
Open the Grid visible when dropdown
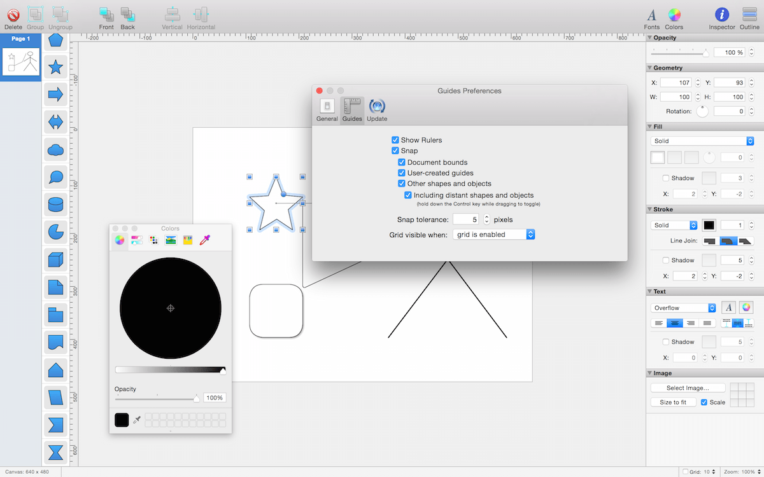coord(494,235)
